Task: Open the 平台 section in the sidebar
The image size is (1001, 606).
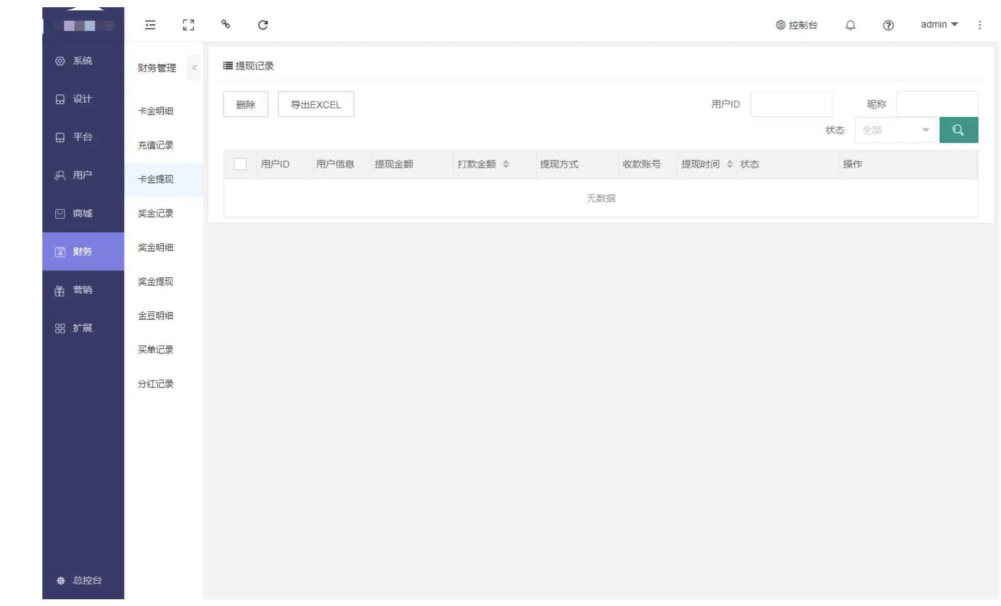Action: pyautogui.click(x=83, y=137)
